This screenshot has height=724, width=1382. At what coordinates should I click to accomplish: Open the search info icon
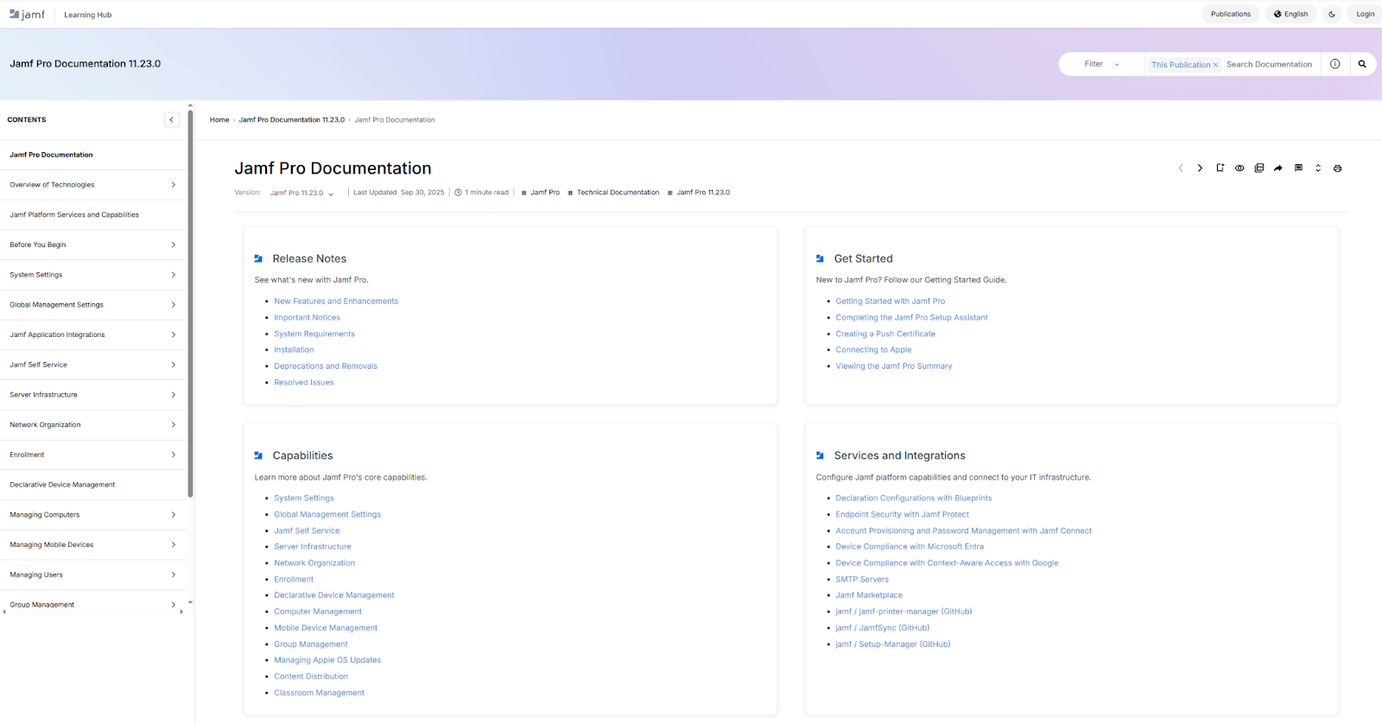(1335, 64)
